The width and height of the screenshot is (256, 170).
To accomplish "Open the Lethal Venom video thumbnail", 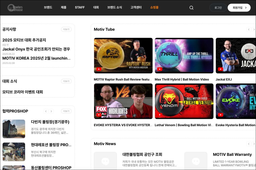I will pyautogui.click(x=184, y=101).
